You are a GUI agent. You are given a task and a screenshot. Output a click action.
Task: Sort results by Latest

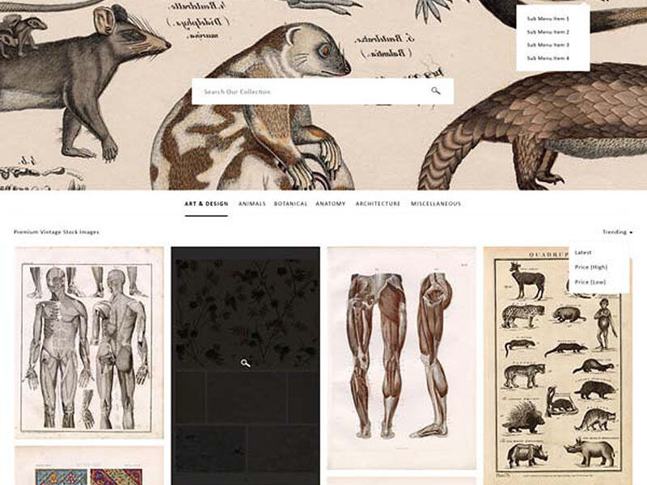[582, 251]
